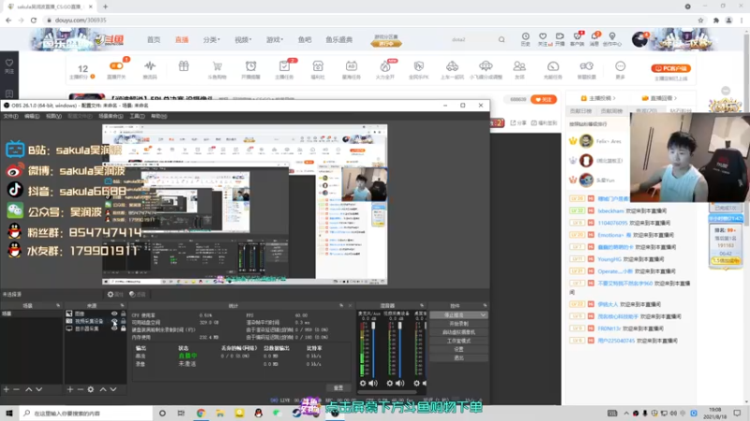Click the search magnifier in Douyu header
This screenshot has height=421, width=750.
[502, 39]
